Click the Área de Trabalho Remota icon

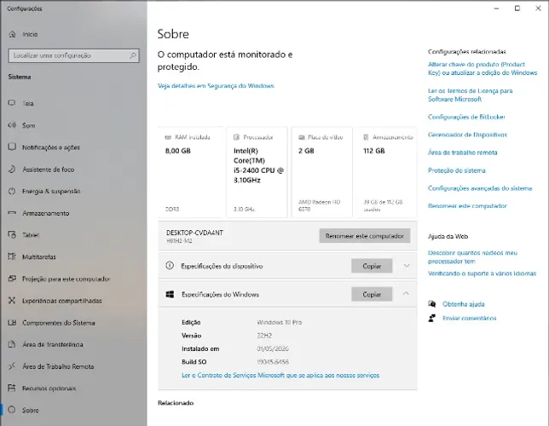pyautogui.click(x=12, y=366)
